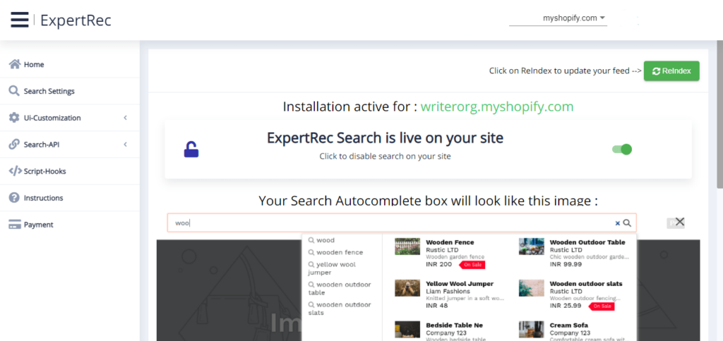This screenshot has height=341, width=723.
Task: Click the 'Wooden Fence' product title
Action: pyautogui.click(x=450, y=242)
